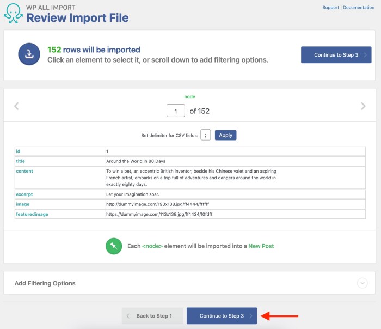
Task: Click the CSV delimiter input field
Action: click(x=205, y=135)
